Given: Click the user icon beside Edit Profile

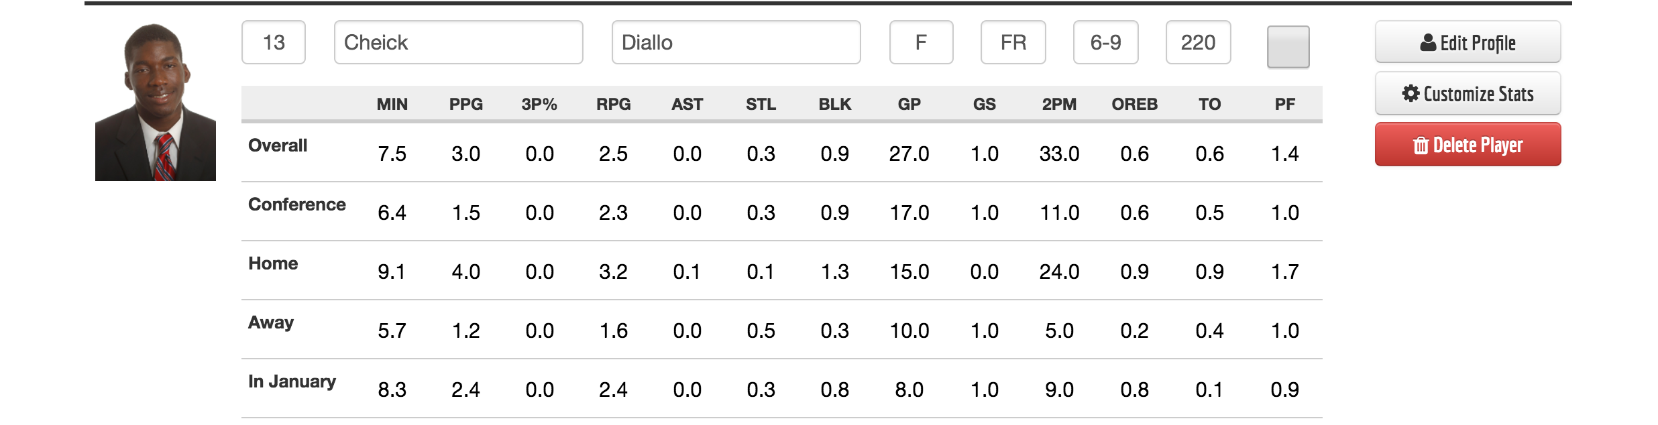Looking at the screenshot, I should (1428, 43).
